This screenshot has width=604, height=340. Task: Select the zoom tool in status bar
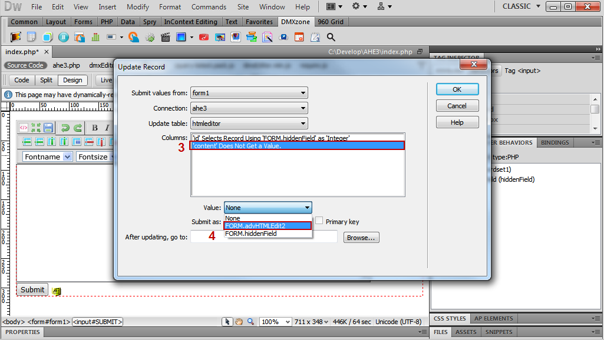[251, 322]
